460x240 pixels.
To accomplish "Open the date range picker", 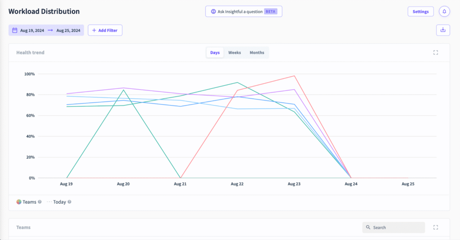I will tap(46, 31).
